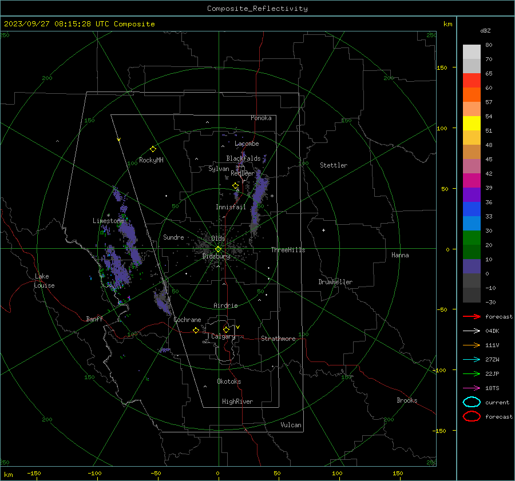This screenshot has width=515, height=481.
Task: Select the purple 36-39 dBZ swatch
Action: tap(472, 195)
